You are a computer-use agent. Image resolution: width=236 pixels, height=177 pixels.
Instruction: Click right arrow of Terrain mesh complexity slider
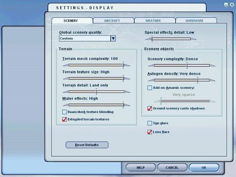pos(128,65)
